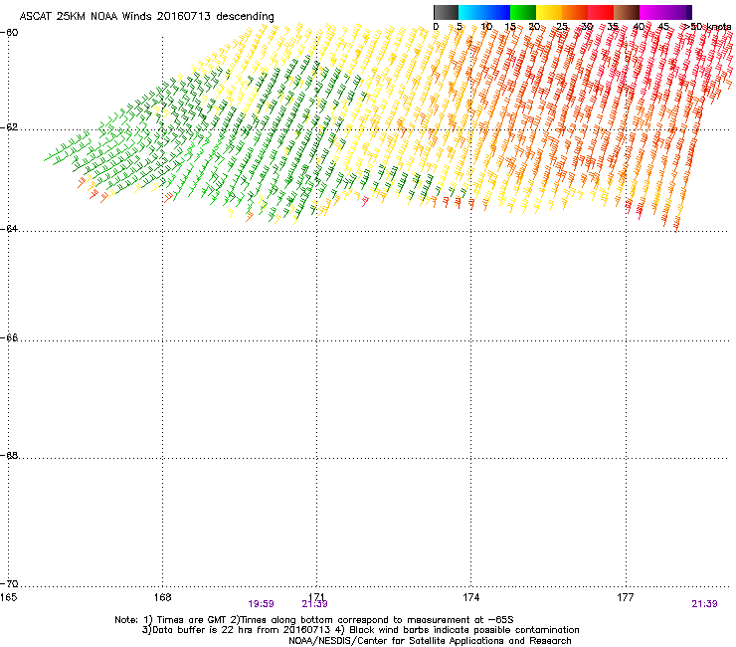Click the green 15-20 knots legend band
This screenshot has width=736, height=647.
523,12
